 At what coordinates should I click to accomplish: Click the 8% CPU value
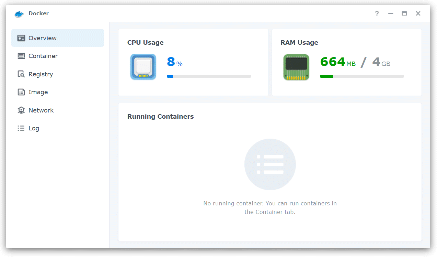[x=175, y=62]
